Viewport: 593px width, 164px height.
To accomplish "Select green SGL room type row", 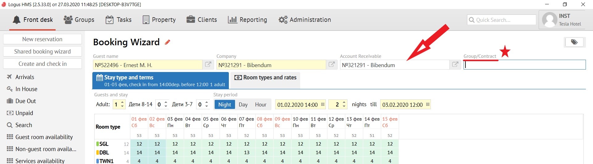I will click(104, 144).
